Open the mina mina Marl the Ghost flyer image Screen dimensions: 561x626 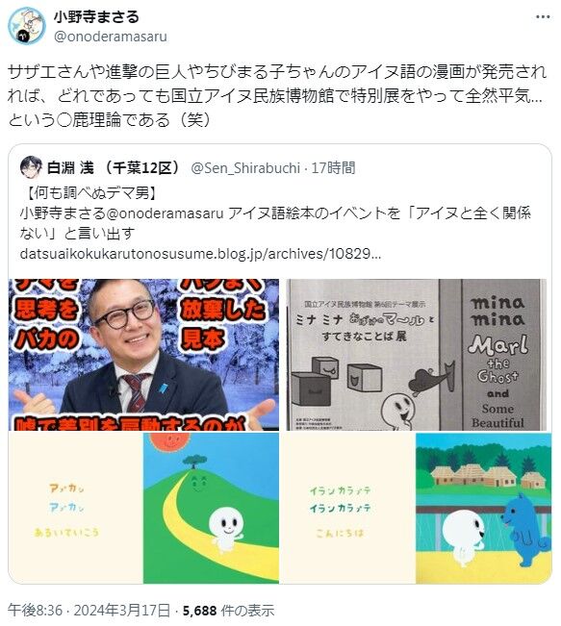click(417, 355)
